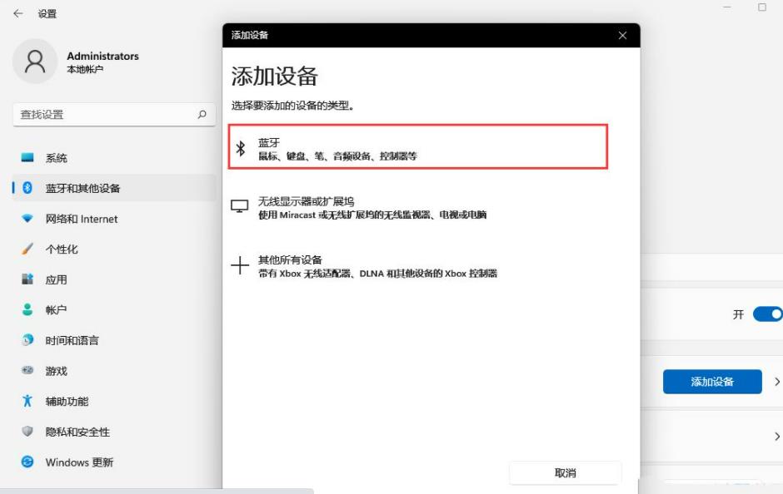Click the blue 添加设备 button
783x494 pixels.
pyautogui.click(x=713, y=382)
